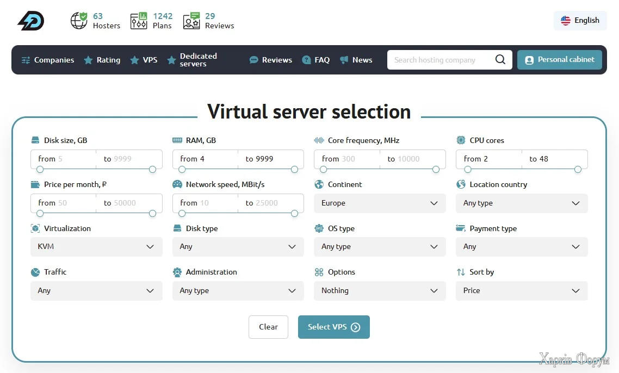
Task: Open the Companies menu item
Action: coord(48,60)
